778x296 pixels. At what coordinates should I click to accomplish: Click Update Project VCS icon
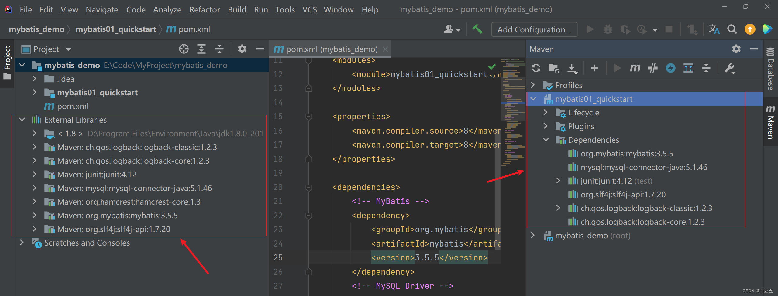pyautogui.click(x=692, y=29)
